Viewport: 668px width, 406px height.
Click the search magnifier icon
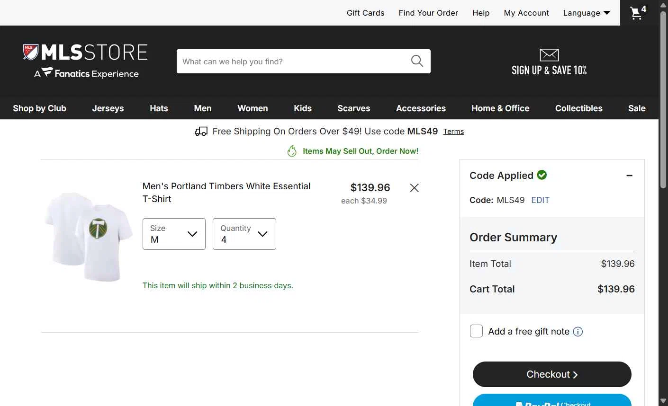[417, 61]
